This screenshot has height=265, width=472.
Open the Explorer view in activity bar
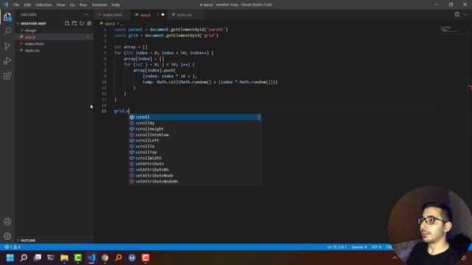tap(7, 17)
